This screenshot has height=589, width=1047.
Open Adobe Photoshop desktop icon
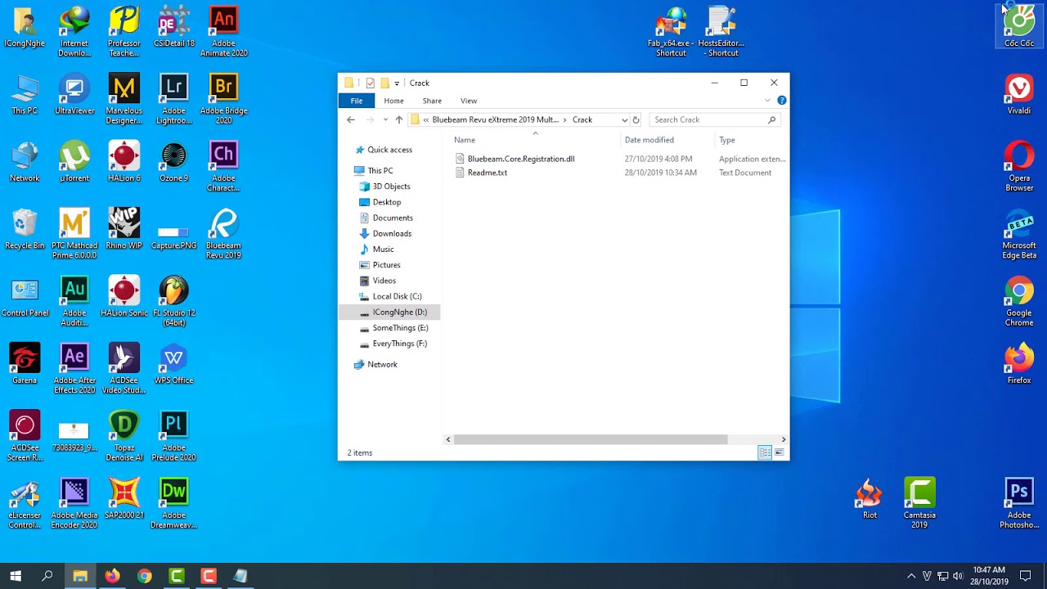click(x=1019, y=504)
